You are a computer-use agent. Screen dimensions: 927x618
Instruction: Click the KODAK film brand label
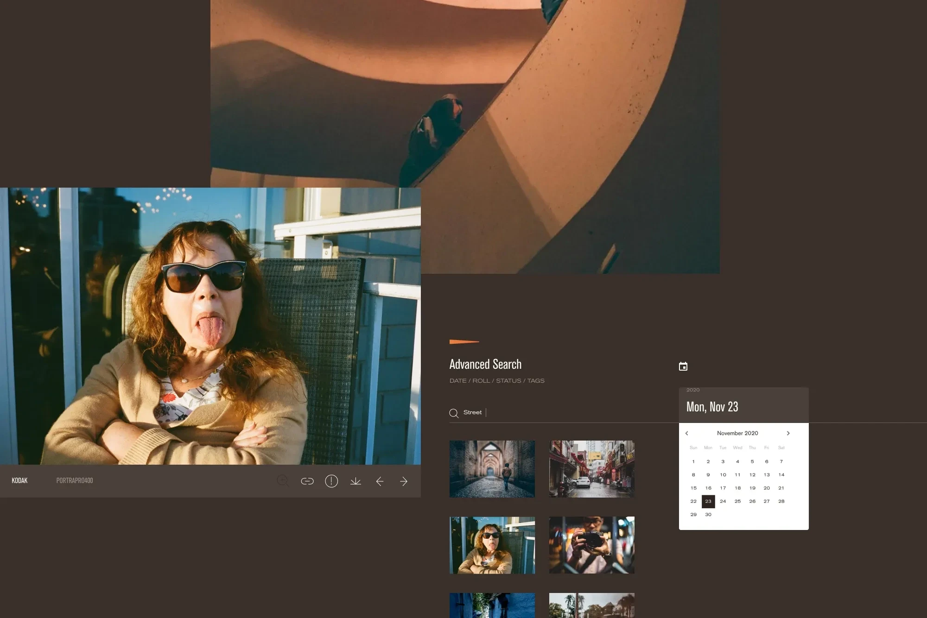coord(19,481)
